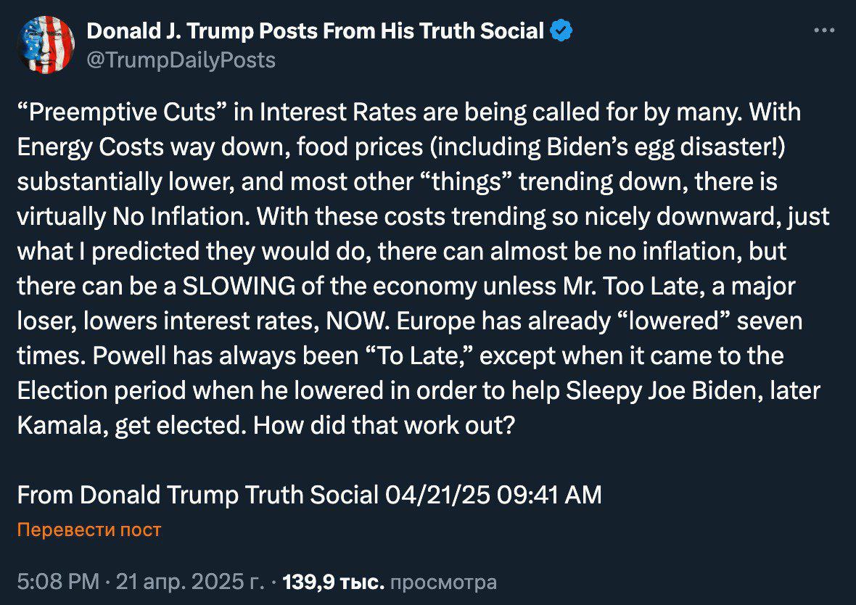Click the sentence How did that work out?
The height and width of the screenshot is (605, 856).
click(384, 425)
